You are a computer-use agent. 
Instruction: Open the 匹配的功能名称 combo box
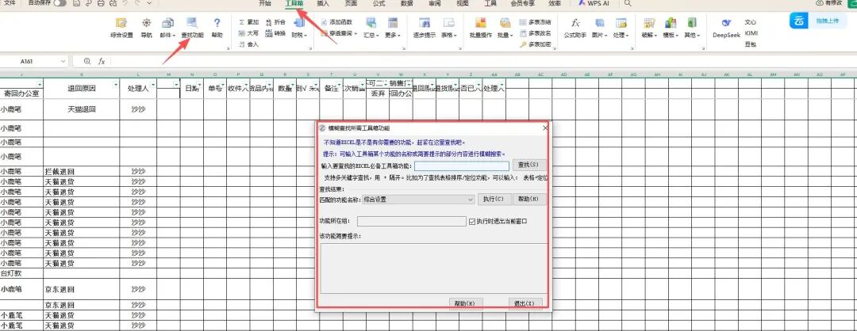(418, 200)
